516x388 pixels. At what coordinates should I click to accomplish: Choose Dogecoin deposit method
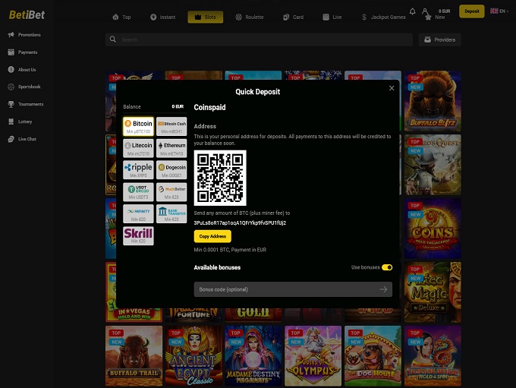point(171,169)
